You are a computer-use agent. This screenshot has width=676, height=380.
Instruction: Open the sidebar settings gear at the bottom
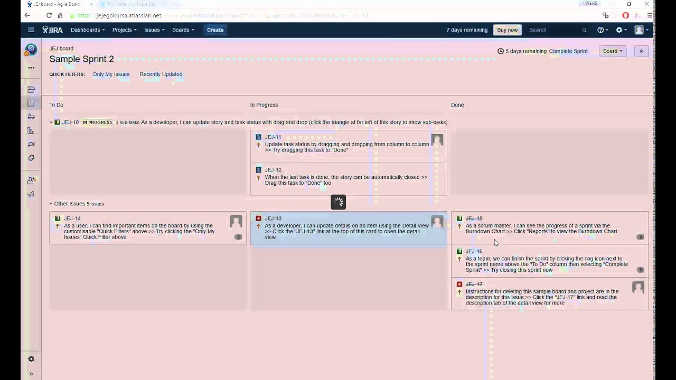(31, 359)
